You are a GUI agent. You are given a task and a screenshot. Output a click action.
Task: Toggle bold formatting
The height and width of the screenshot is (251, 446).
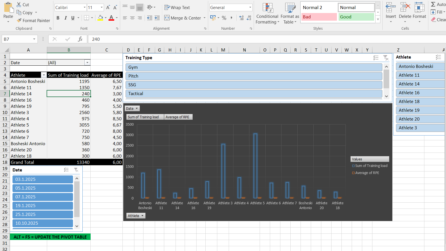(x=58, y=18)
